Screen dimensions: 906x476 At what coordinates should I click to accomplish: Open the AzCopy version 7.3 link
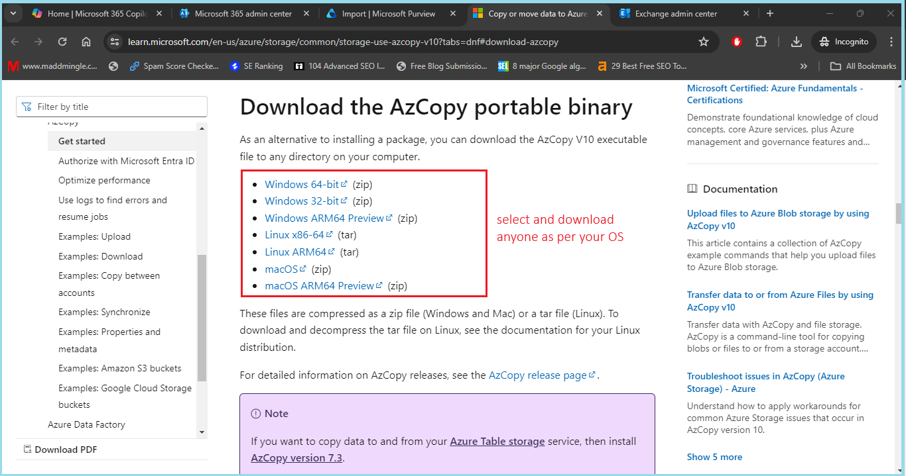296,457
